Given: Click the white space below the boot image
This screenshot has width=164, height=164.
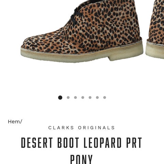Looking at the screenshot, I should 82,79.
